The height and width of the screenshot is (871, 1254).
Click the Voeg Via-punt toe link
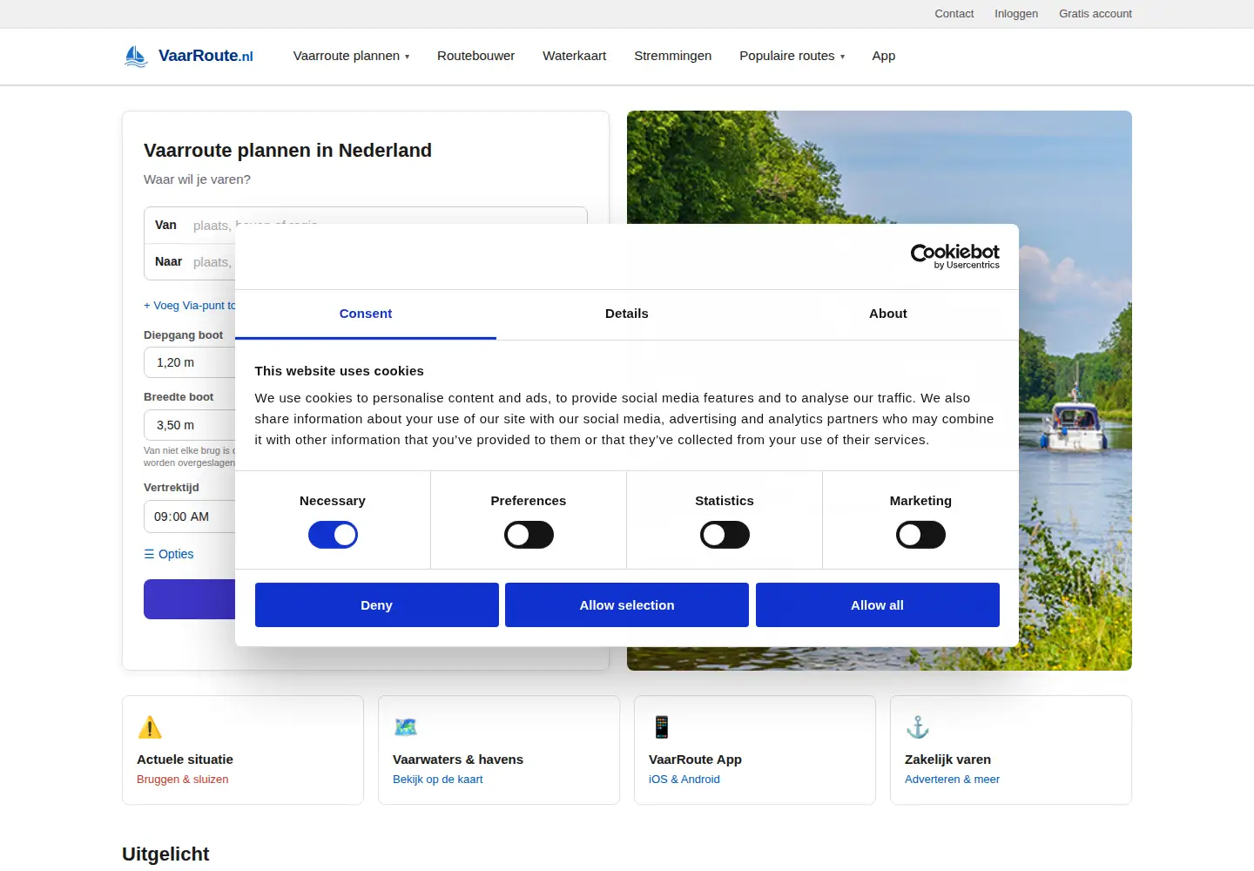tap(190, 306)
